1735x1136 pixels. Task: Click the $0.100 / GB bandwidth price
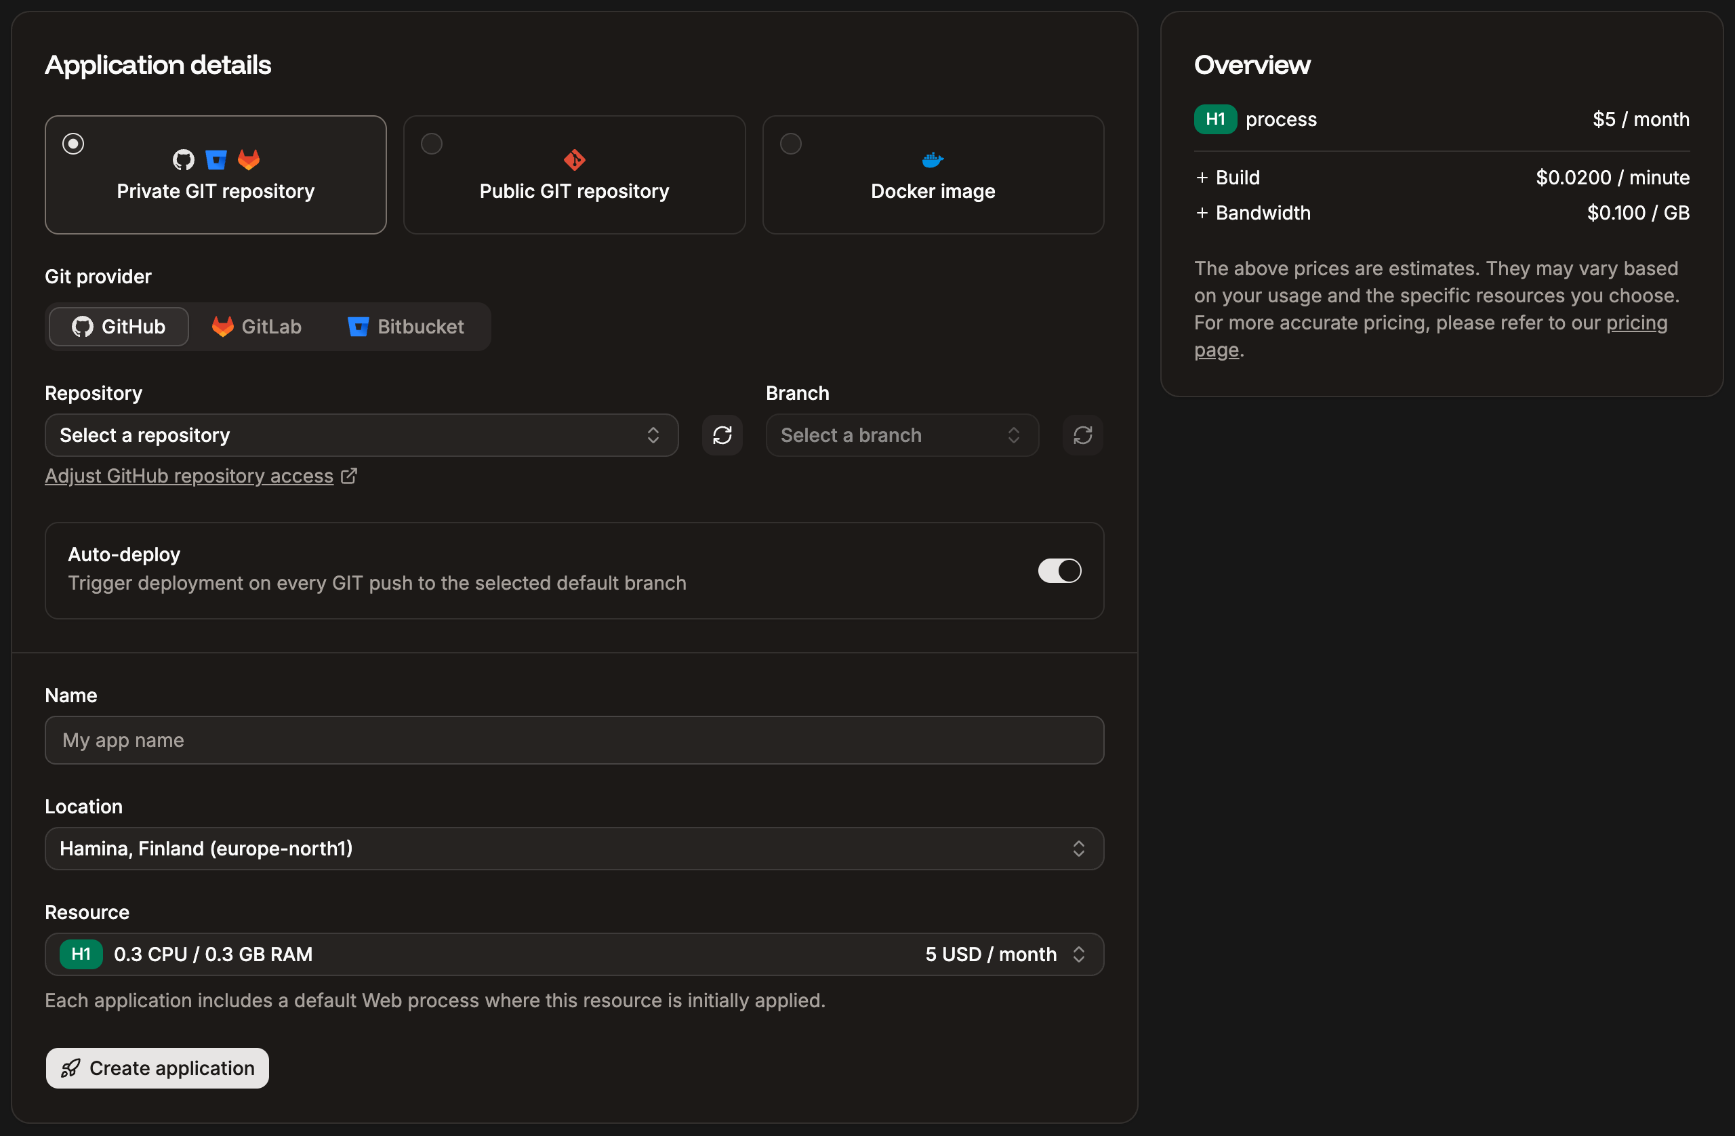1638,213
